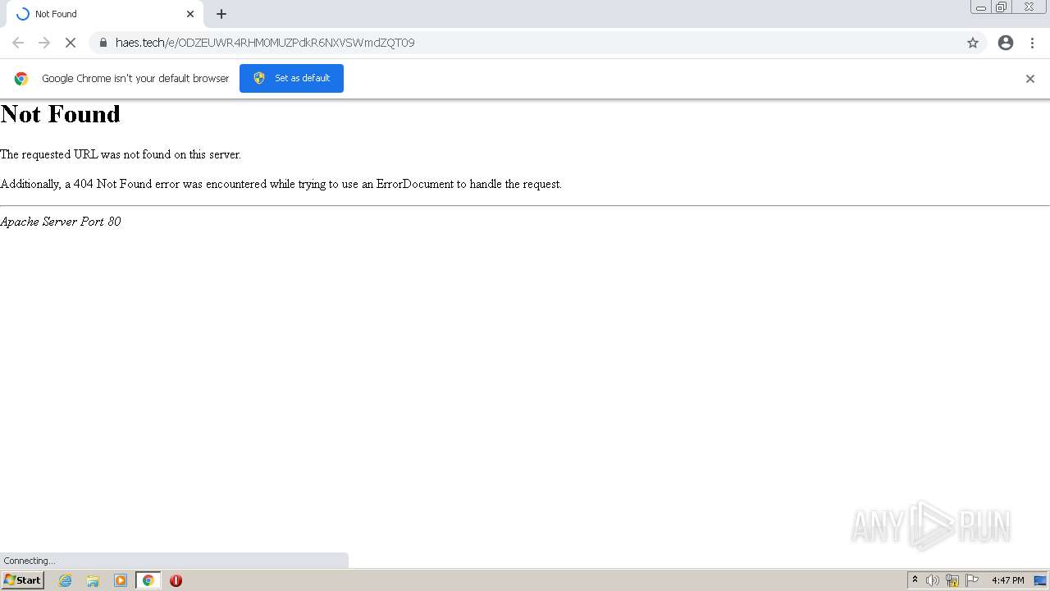Click the 4:47 PM clock
This screenshot has height=591, width=1050.
(1007, 580)
